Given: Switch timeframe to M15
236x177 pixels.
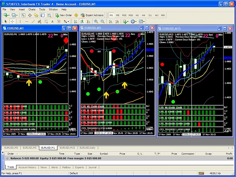Looking at the screenshot, I should click(x=124, y=15).
